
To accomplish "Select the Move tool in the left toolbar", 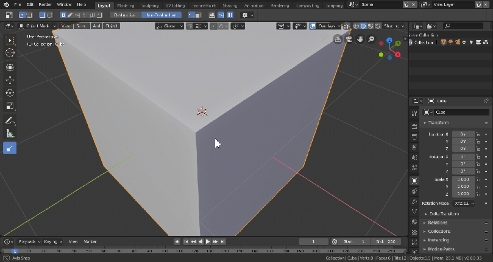I will [x=10, y=80].
